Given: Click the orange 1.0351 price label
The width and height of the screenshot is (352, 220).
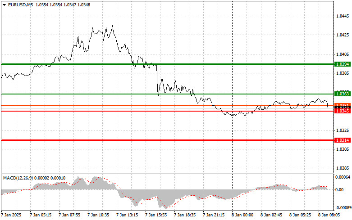Looking at the screenshot, I should coord(342,105).
